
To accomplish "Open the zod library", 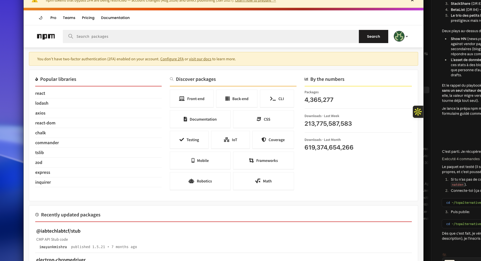I will click(39, 162).
